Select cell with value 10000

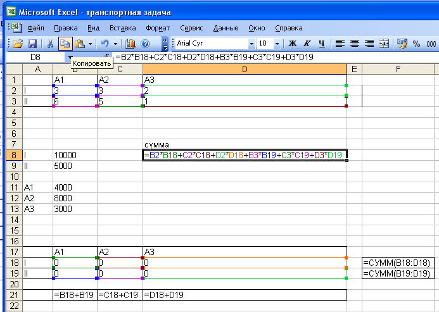click(x=75, y=155)
